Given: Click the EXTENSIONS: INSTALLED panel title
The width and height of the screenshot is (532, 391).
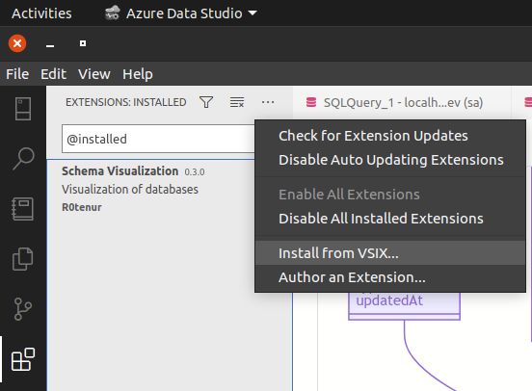Looking at the screenshot, I should tap(126, 102).
